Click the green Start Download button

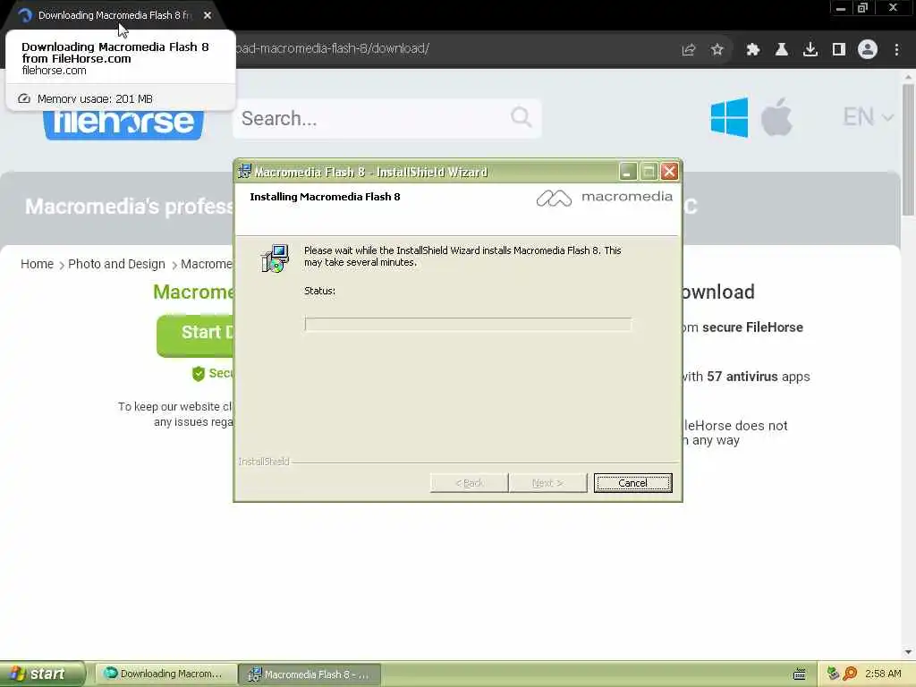point(195,336)
